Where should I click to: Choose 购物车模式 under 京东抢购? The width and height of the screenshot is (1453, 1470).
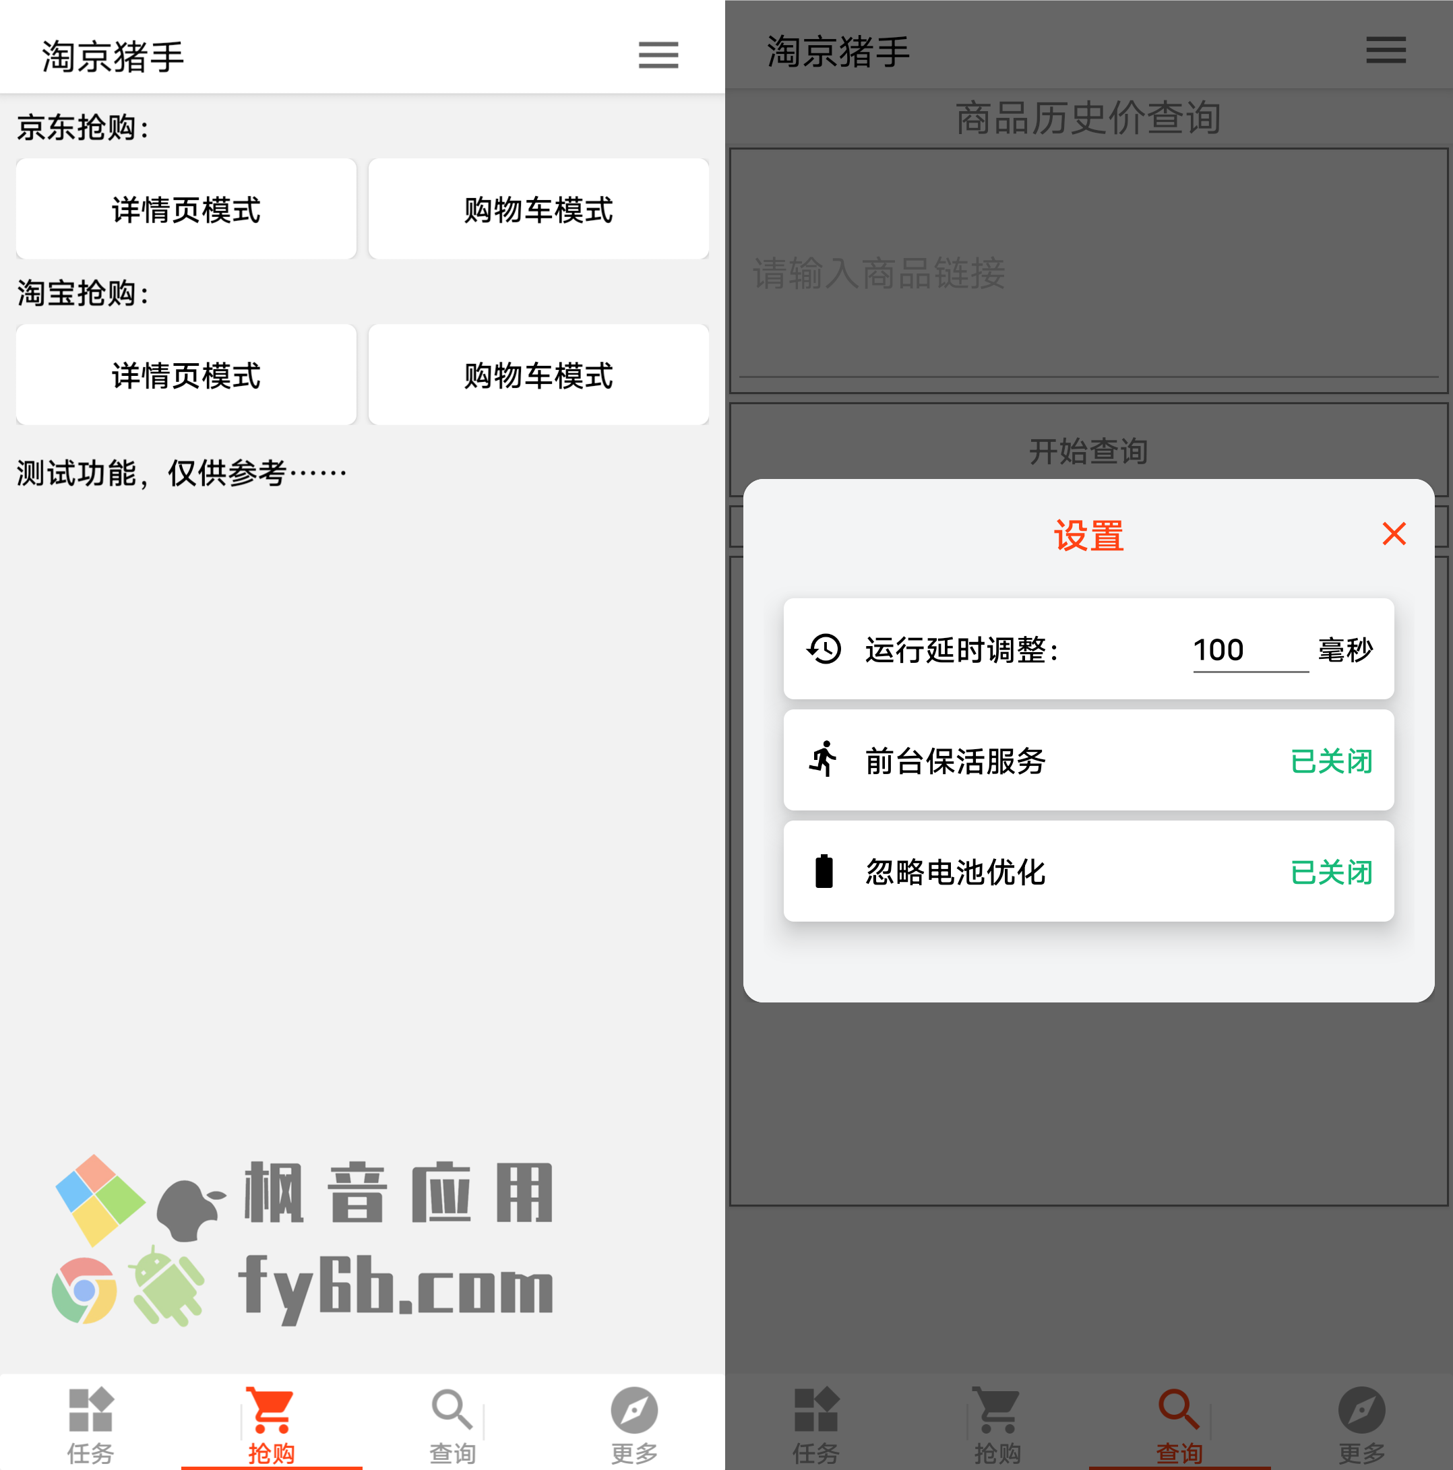point(538,210)
